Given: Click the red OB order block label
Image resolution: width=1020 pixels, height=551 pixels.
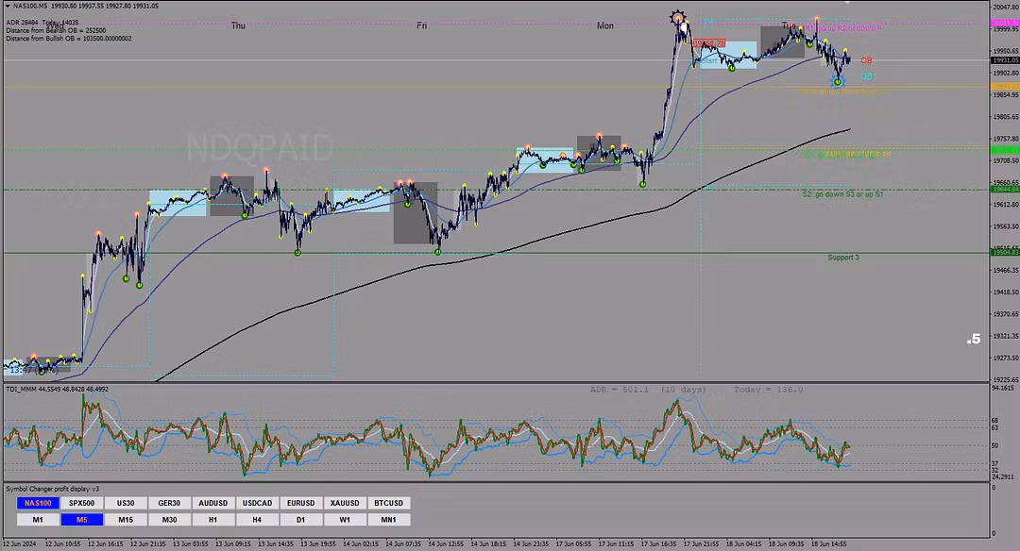Looking at the screenshot, I should point(866,60).
